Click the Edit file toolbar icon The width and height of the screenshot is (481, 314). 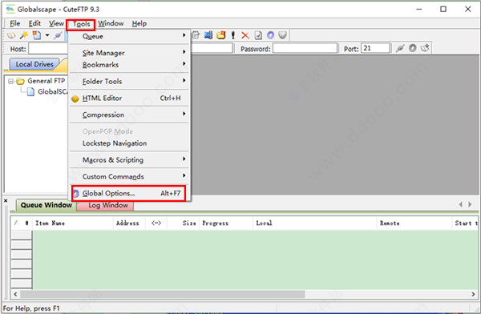pos(196,35)
